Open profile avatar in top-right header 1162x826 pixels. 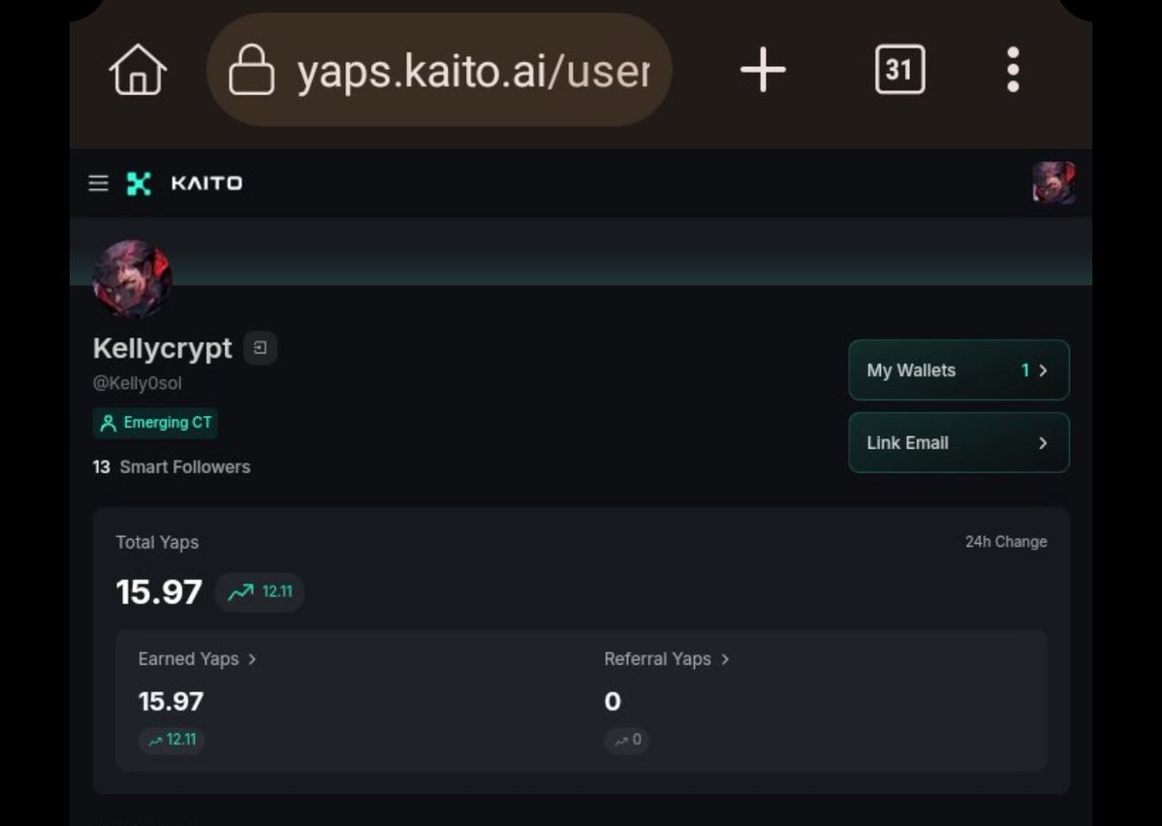(1053, 182)
